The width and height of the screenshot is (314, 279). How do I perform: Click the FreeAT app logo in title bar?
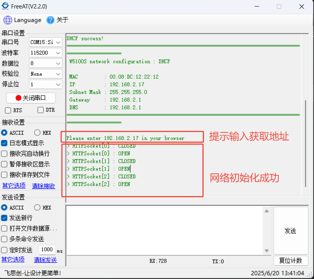pos(5,6)
